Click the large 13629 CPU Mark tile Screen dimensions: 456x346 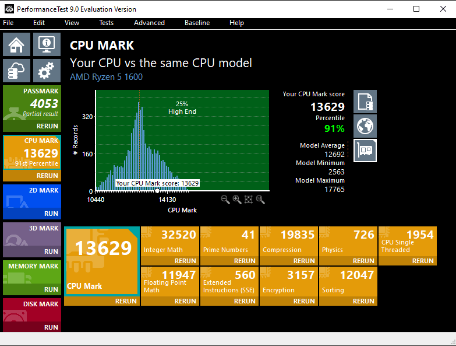click(x=102, y=261)
